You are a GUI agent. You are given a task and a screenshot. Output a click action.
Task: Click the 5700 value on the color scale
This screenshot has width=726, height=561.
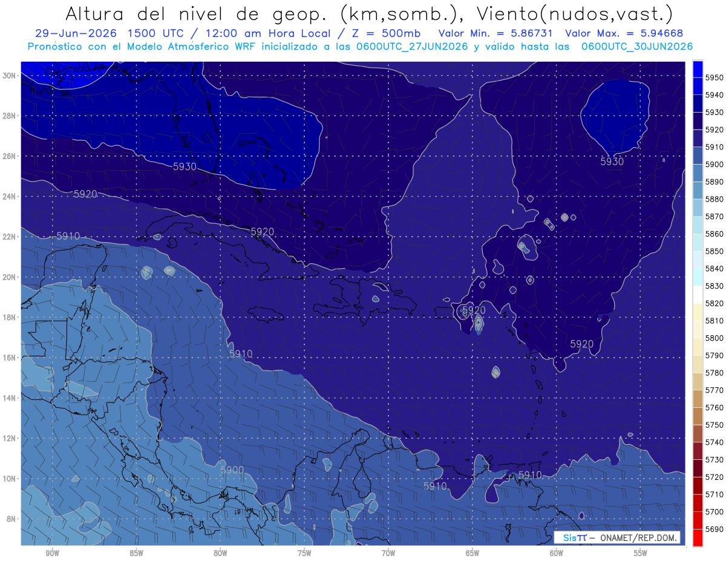715,511
